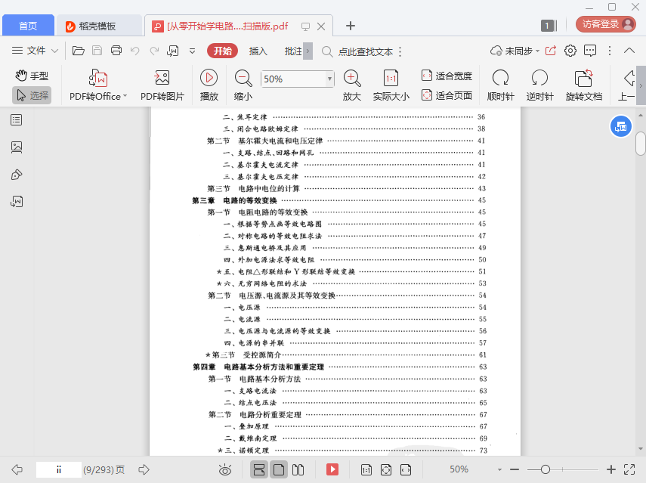Screen dimensions: 646x483
Task: Redo action arrow
Action: click(x=154, y=51)
